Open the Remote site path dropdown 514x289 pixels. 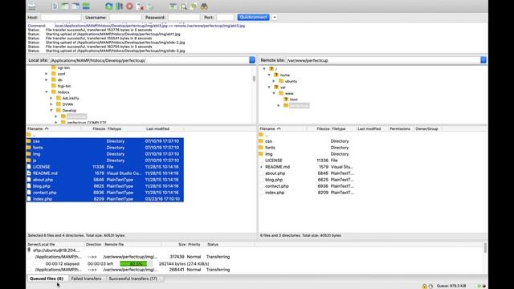tap(483, 60)
